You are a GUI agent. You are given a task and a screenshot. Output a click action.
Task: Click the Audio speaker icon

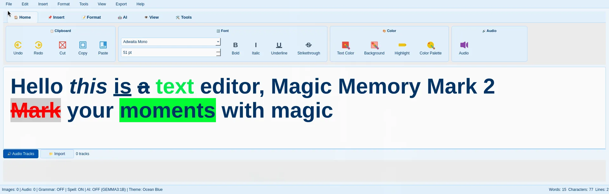[464, 45]
